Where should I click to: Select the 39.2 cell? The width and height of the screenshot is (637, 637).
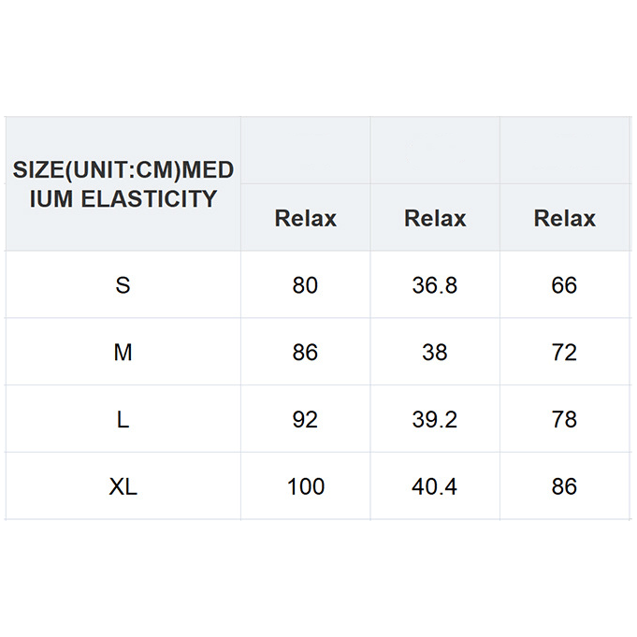click(x=435, y=420)
